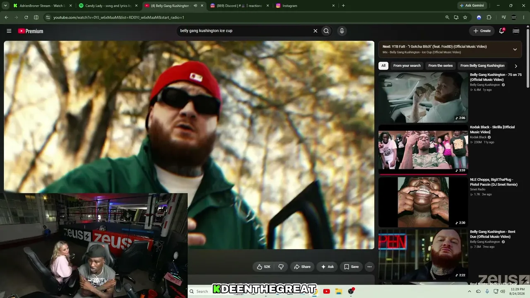Open 75 on 75 video thumbnail
Image resolution: width=530 pixels, height=298 pixels.
click(423, 97)
